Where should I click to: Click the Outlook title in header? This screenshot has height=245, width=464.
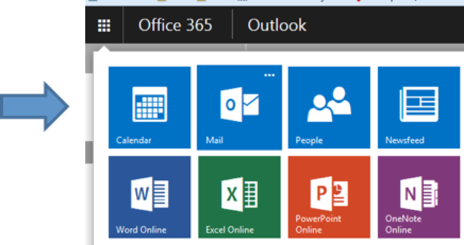pos(277,25)
